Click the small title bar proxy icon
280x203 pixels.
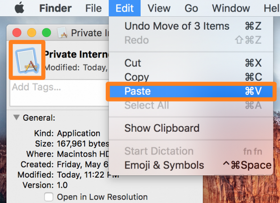click(62, 32)
